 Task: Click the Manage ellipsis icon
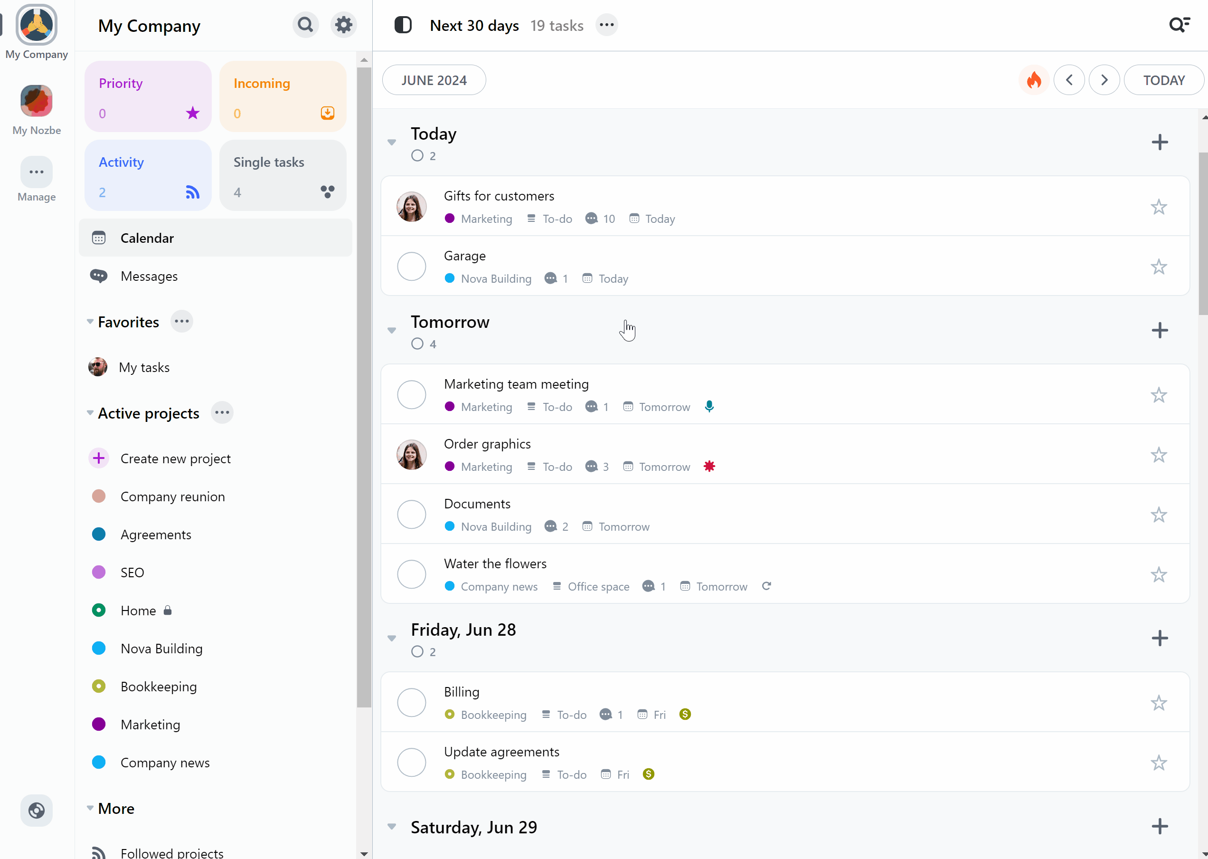(x=36, y=172)
